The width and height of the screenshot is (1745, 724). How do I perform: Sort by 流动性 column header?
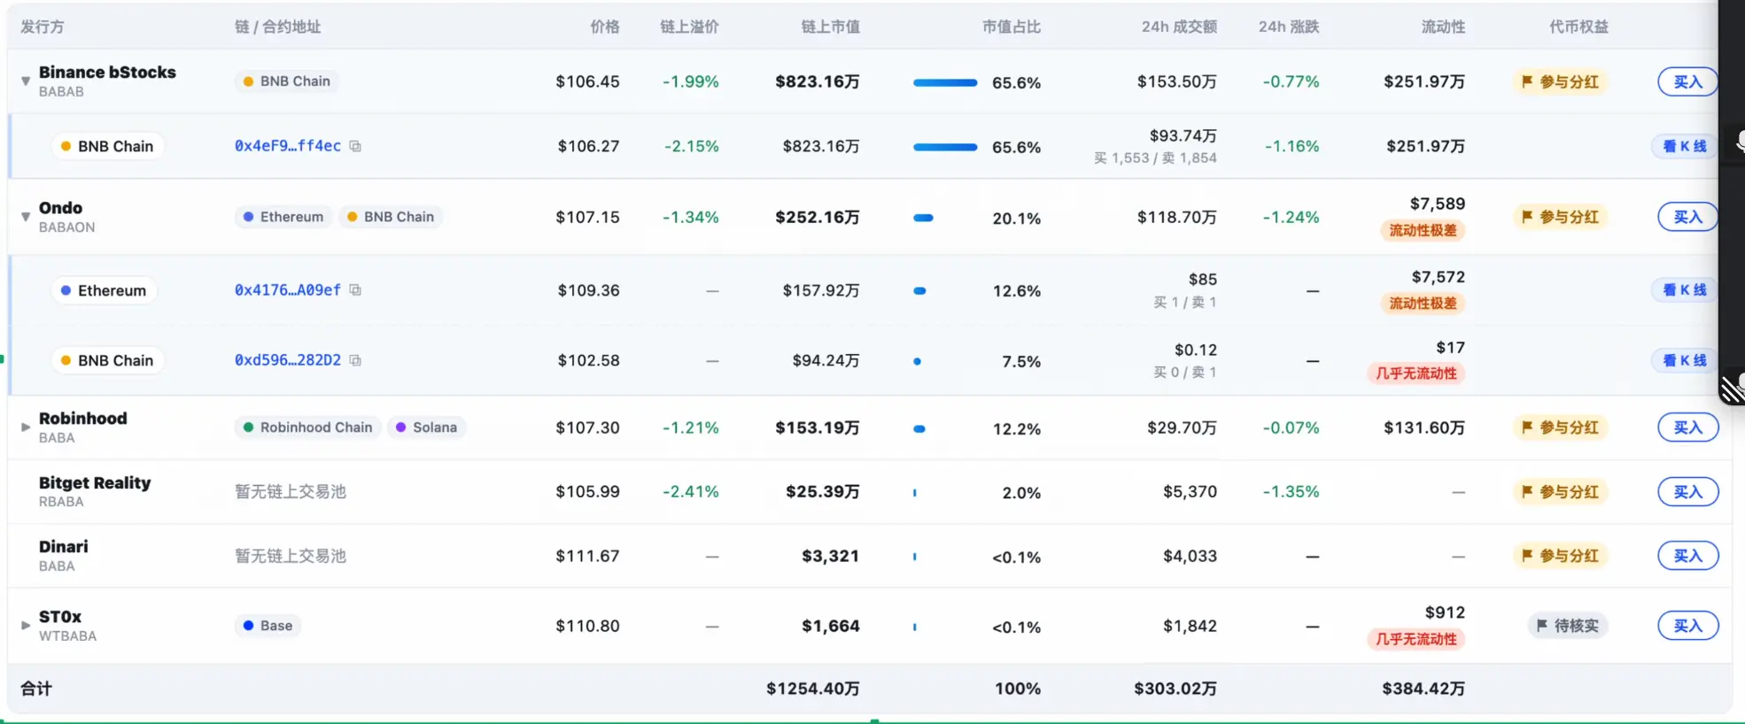1443,27
